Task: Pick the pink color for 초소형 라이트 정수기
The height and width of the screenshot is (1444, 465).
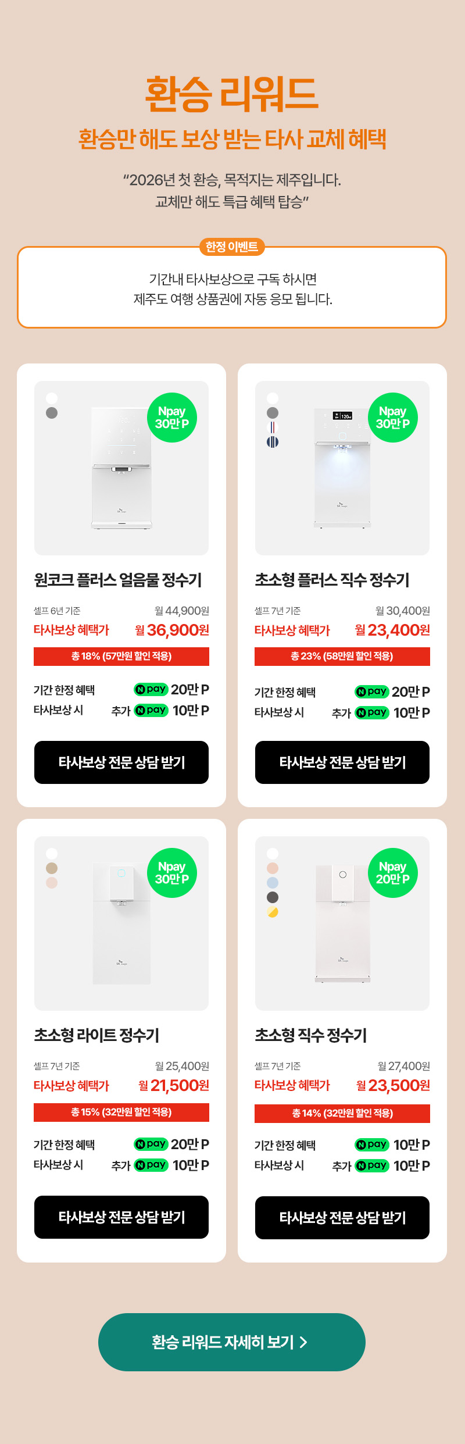Action: coord(52,883)
